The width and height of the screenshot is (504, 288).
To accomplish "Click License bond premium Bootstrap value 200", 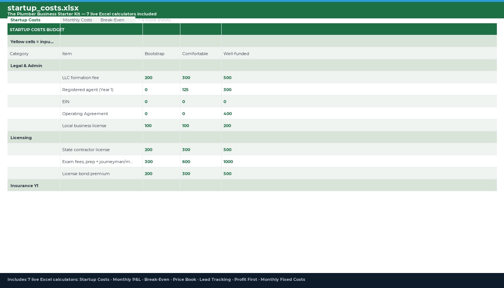I will pos(161,173).
